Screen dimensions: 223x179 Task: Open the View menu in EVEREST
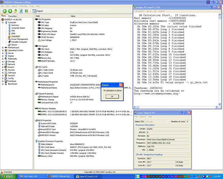8,6
